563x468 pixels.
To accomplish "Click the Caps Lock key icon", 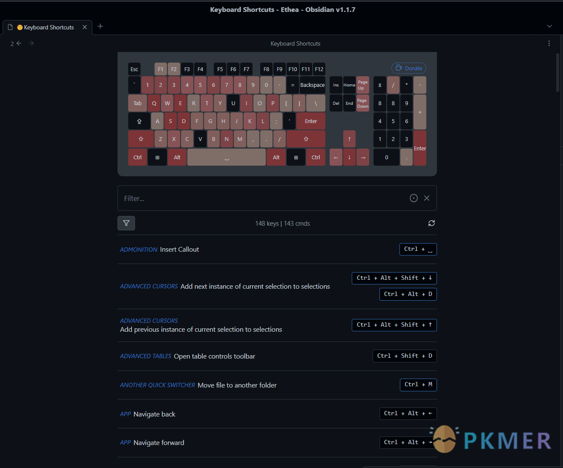I will click(139, 121).
